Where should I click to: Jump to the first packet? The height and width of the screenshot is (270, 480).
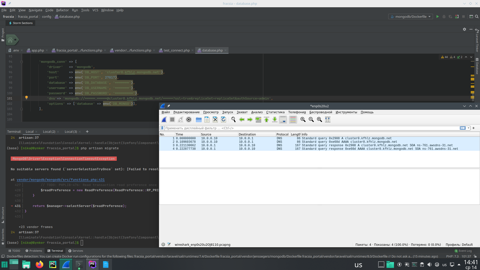[266, 120]
